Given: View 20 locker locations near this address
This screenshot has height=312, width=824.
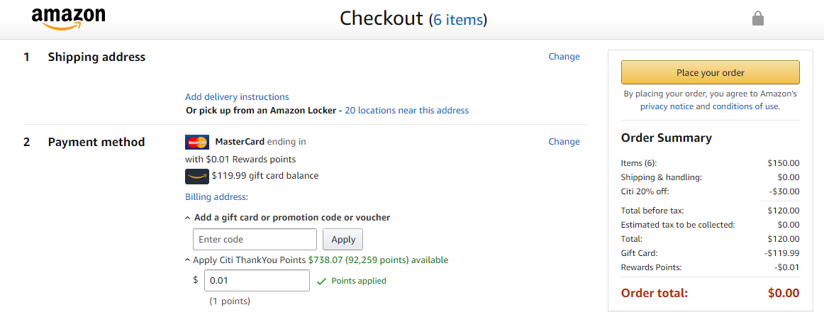Looking at the screenshot, I should coord(406,111).
